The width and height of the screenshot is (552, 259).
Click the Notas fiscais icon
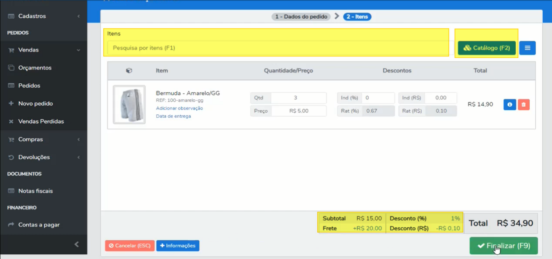point(11,191)
